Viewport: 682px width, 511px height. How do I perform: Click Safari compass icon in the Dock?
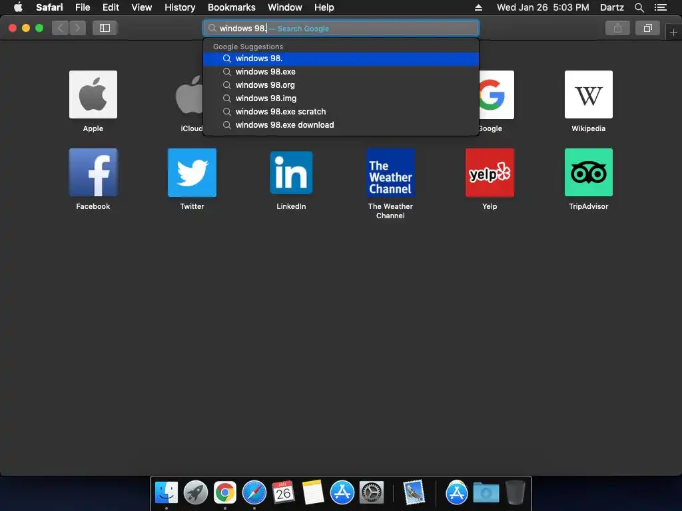point(254,493)
